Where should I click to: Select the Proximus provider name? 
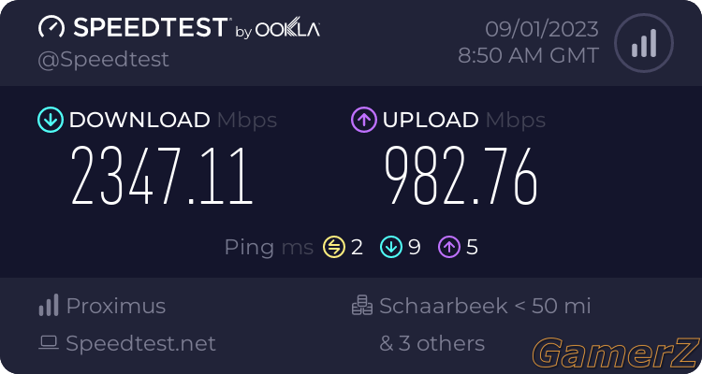click(116, 306)
